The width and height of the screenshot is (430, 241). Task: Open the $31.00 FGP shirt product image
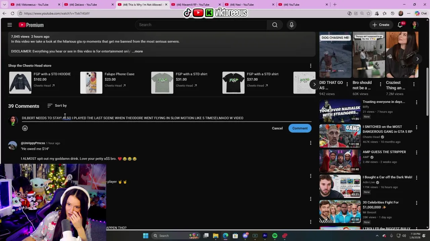click(162, 83)
